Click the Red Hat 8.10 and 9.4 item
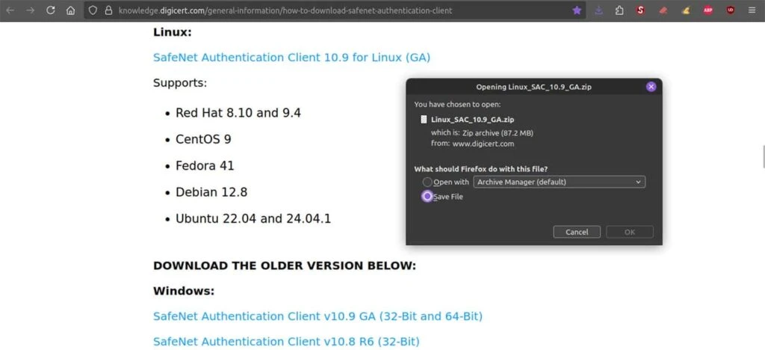Image resolution: width=765 pixels, height=350 pixels. coord(238,113)
